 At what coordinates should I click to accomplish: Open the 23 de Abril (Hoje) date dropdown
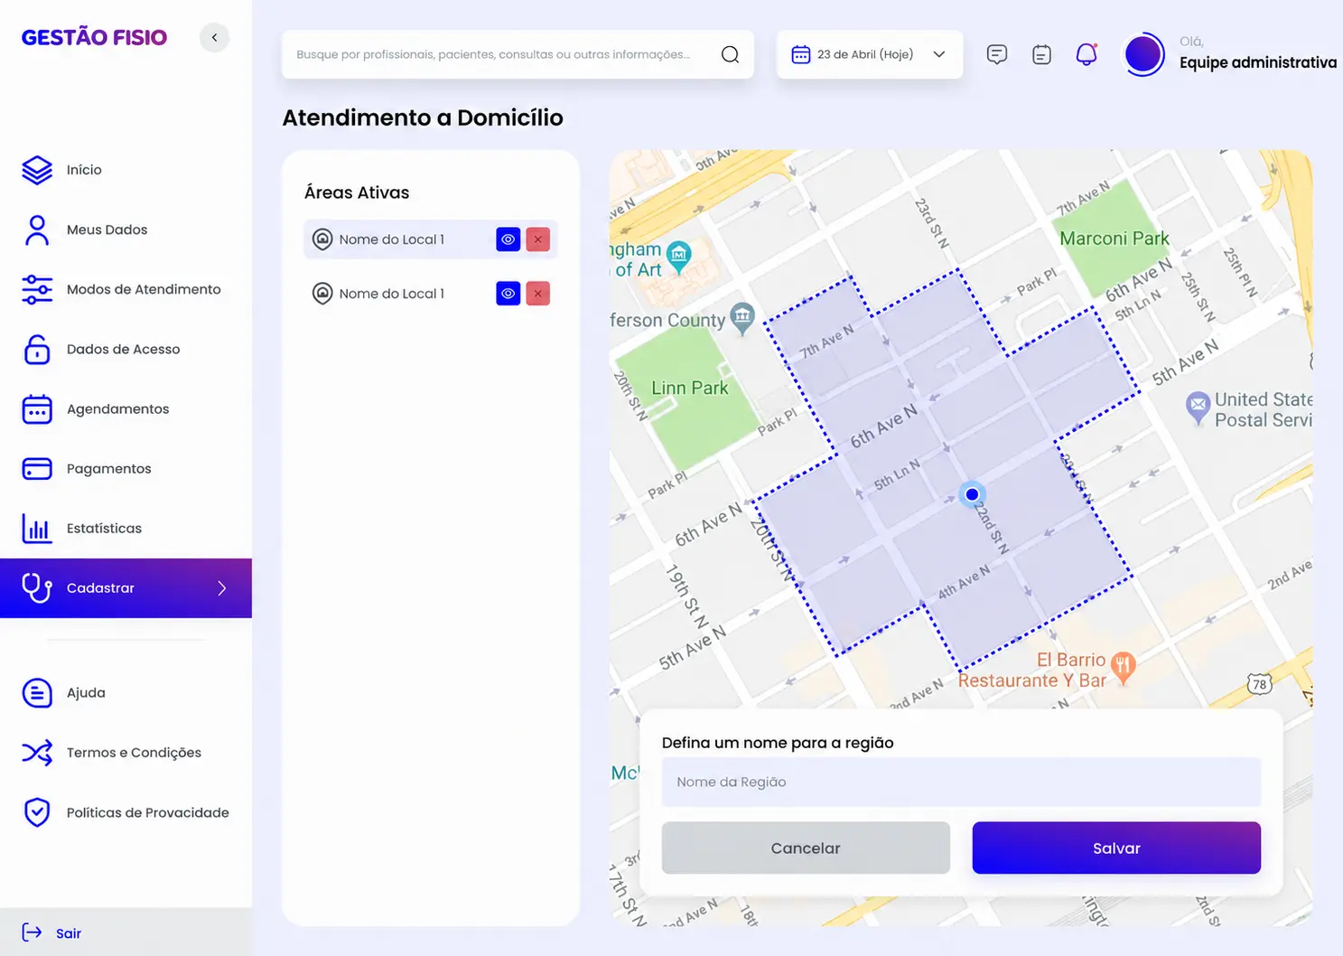pyautogui.click(x=870, y=54)
